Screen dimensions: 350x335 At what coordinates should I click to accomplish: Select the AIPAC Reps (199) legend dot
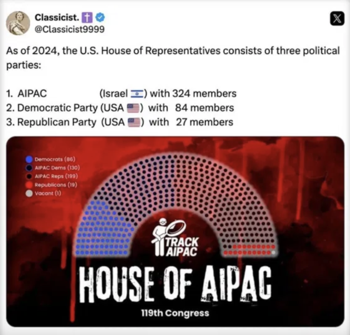pyautogui.click(x=29, y=176)
